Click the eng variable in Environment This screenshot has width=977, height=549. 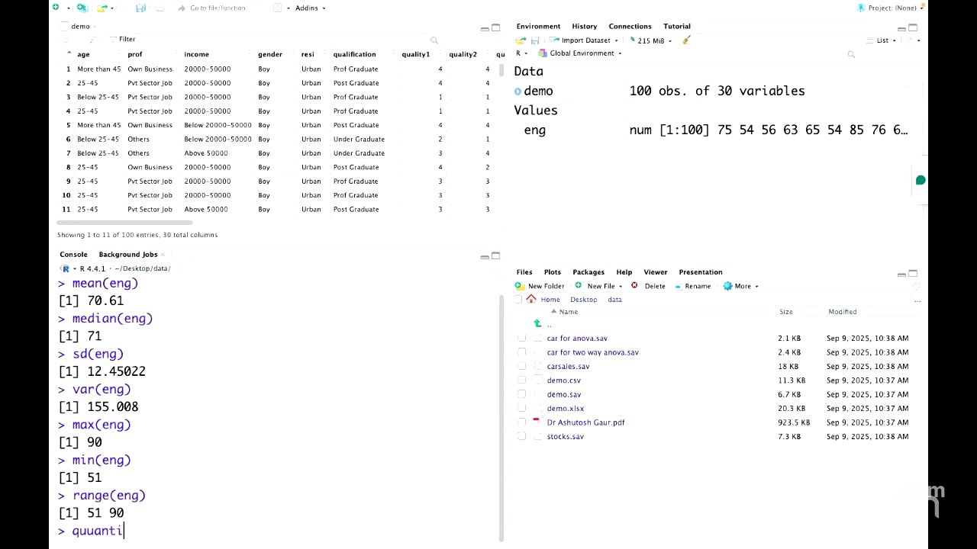tap(535, 130)
